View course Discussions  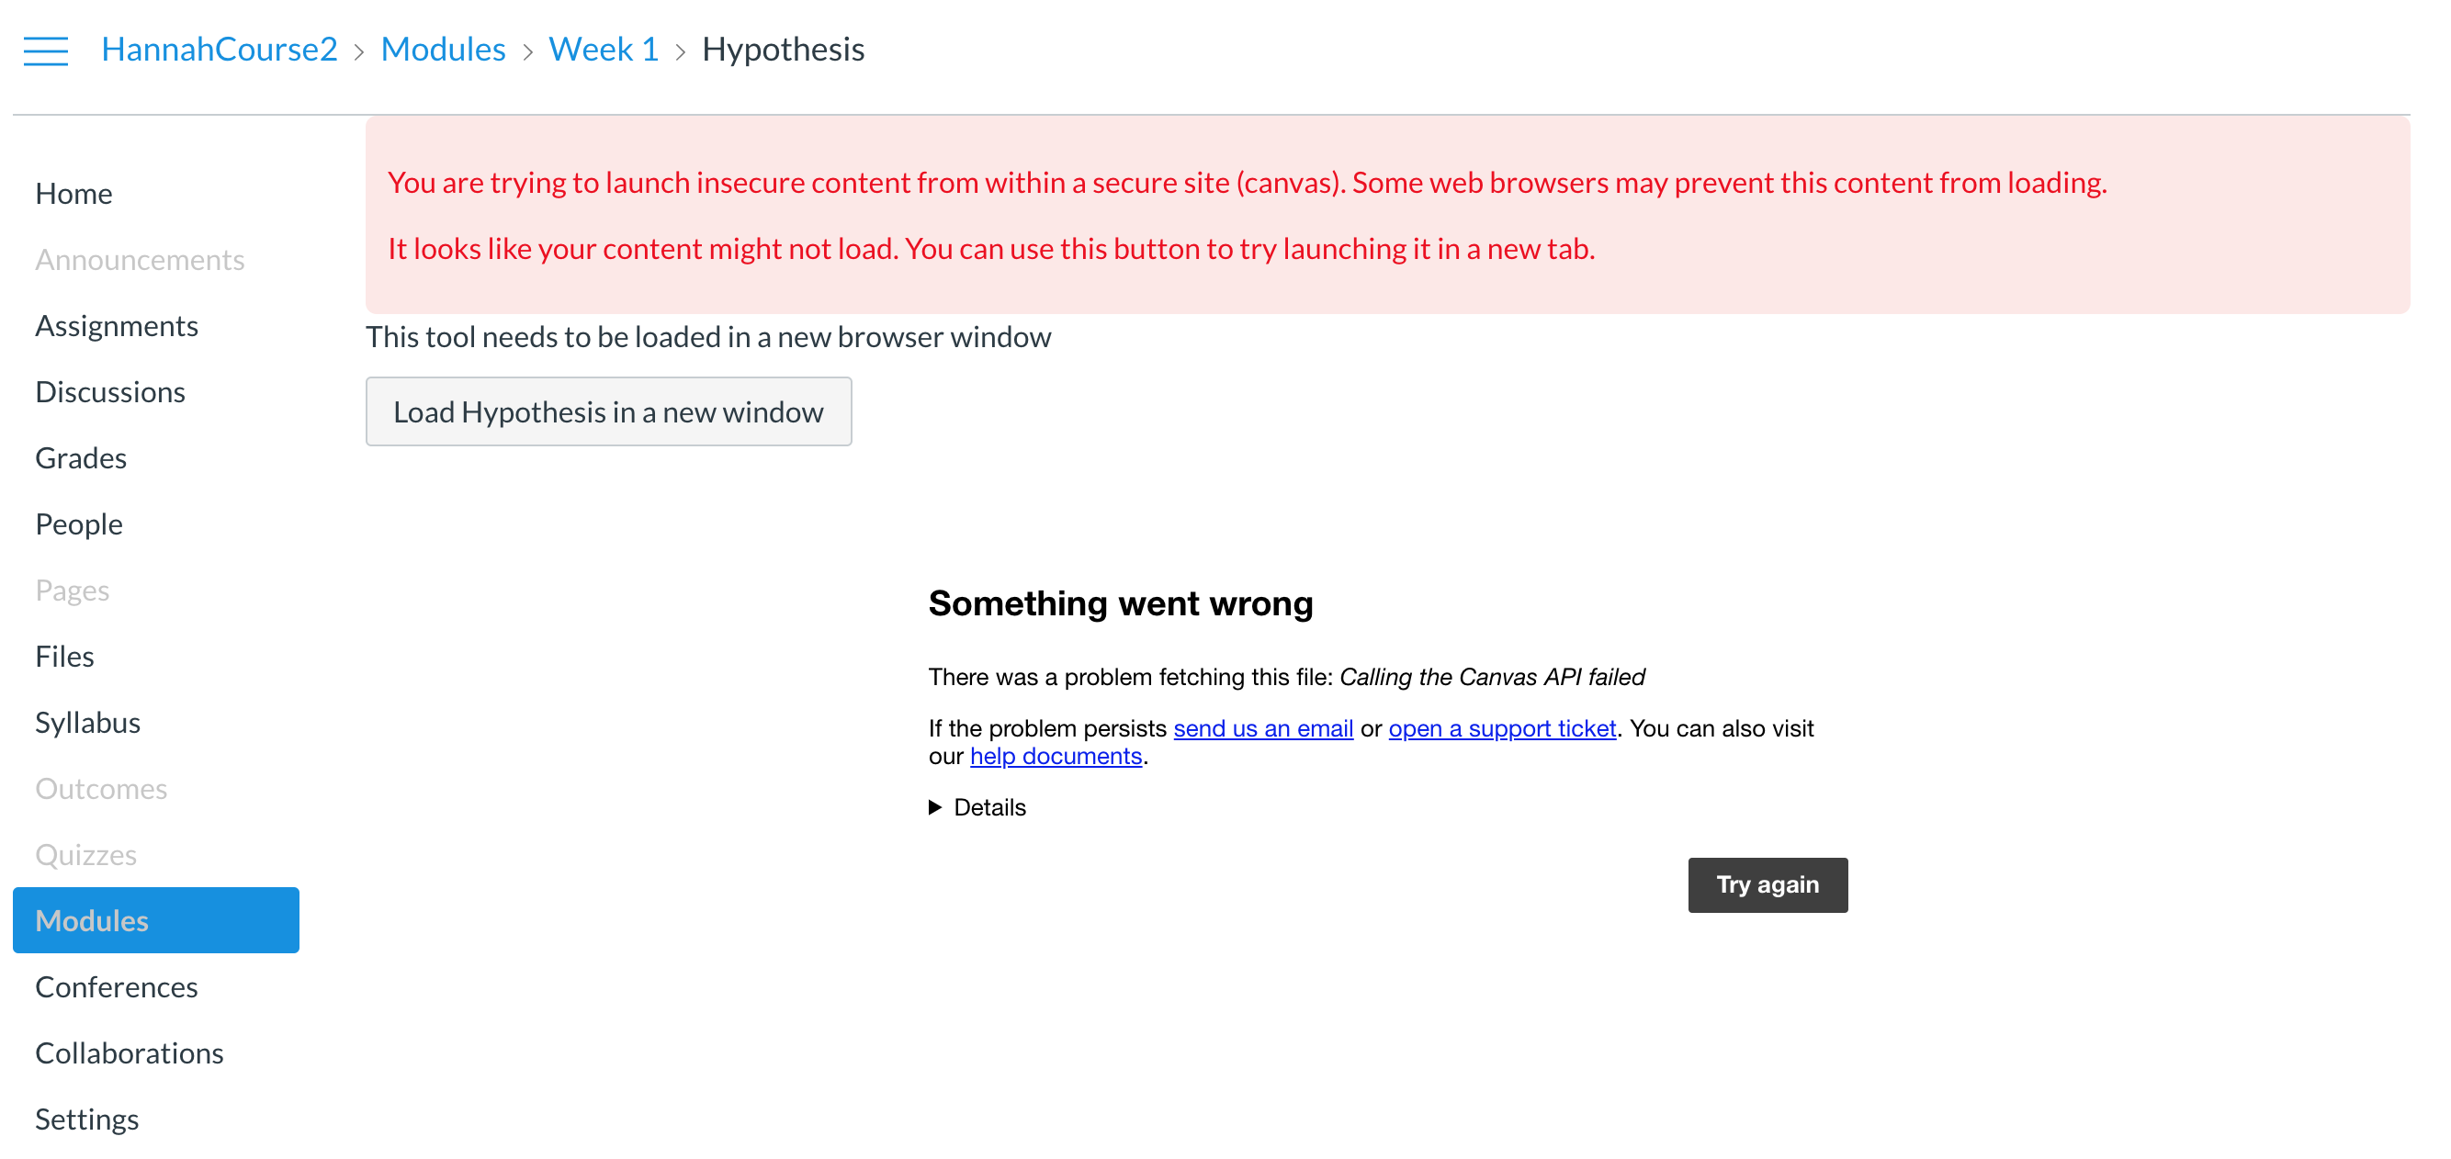[x=109, y=391]
